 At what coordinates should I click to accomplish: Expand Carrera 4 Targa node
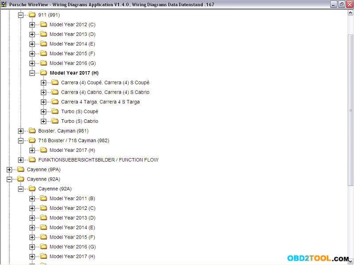coord(43,102)
